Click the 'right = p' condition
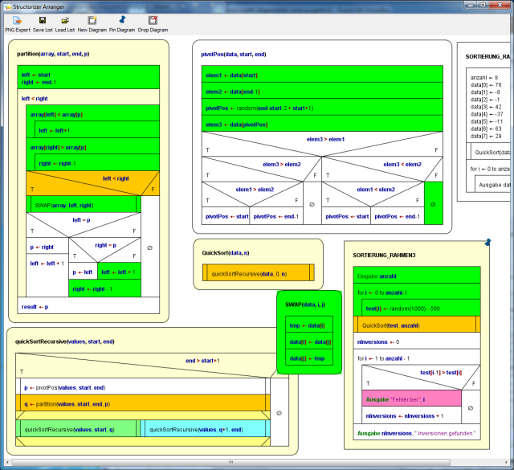 pyautogui.click(x=105, y=250)
